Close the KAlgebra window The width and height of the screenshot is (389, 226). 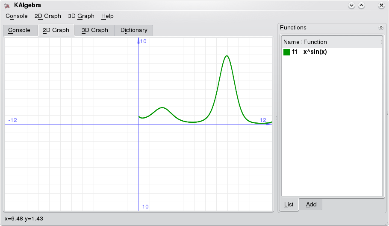(381, 6)
